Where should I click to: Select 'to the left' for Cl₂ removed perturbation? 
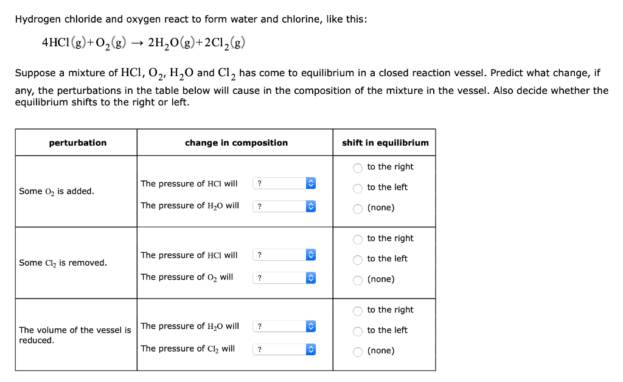(357, 260)
